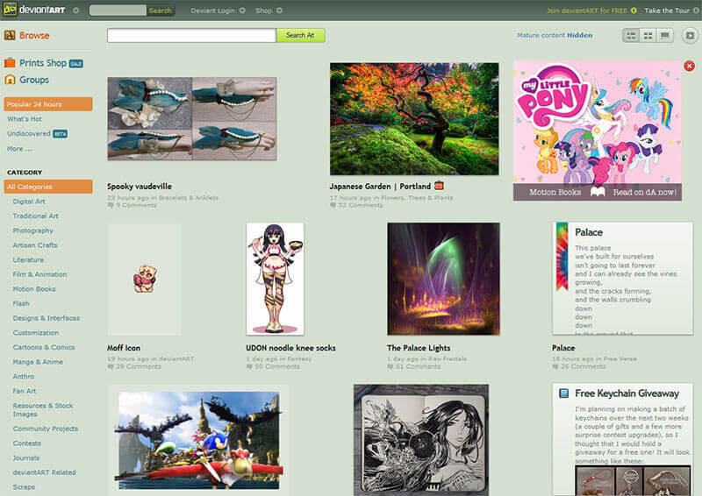Open Palace poem title link
Image resolution: width=702 pixels, height=496 pixels.
tap(563, 348)
